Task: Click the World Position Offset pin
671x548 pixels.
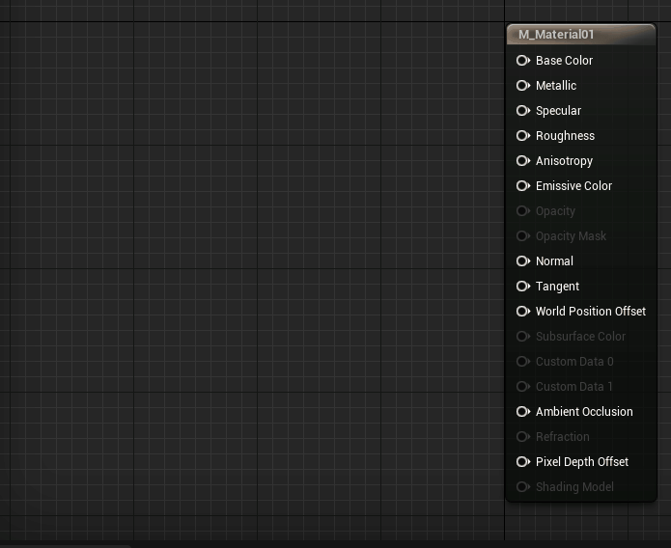Action: 523,312
